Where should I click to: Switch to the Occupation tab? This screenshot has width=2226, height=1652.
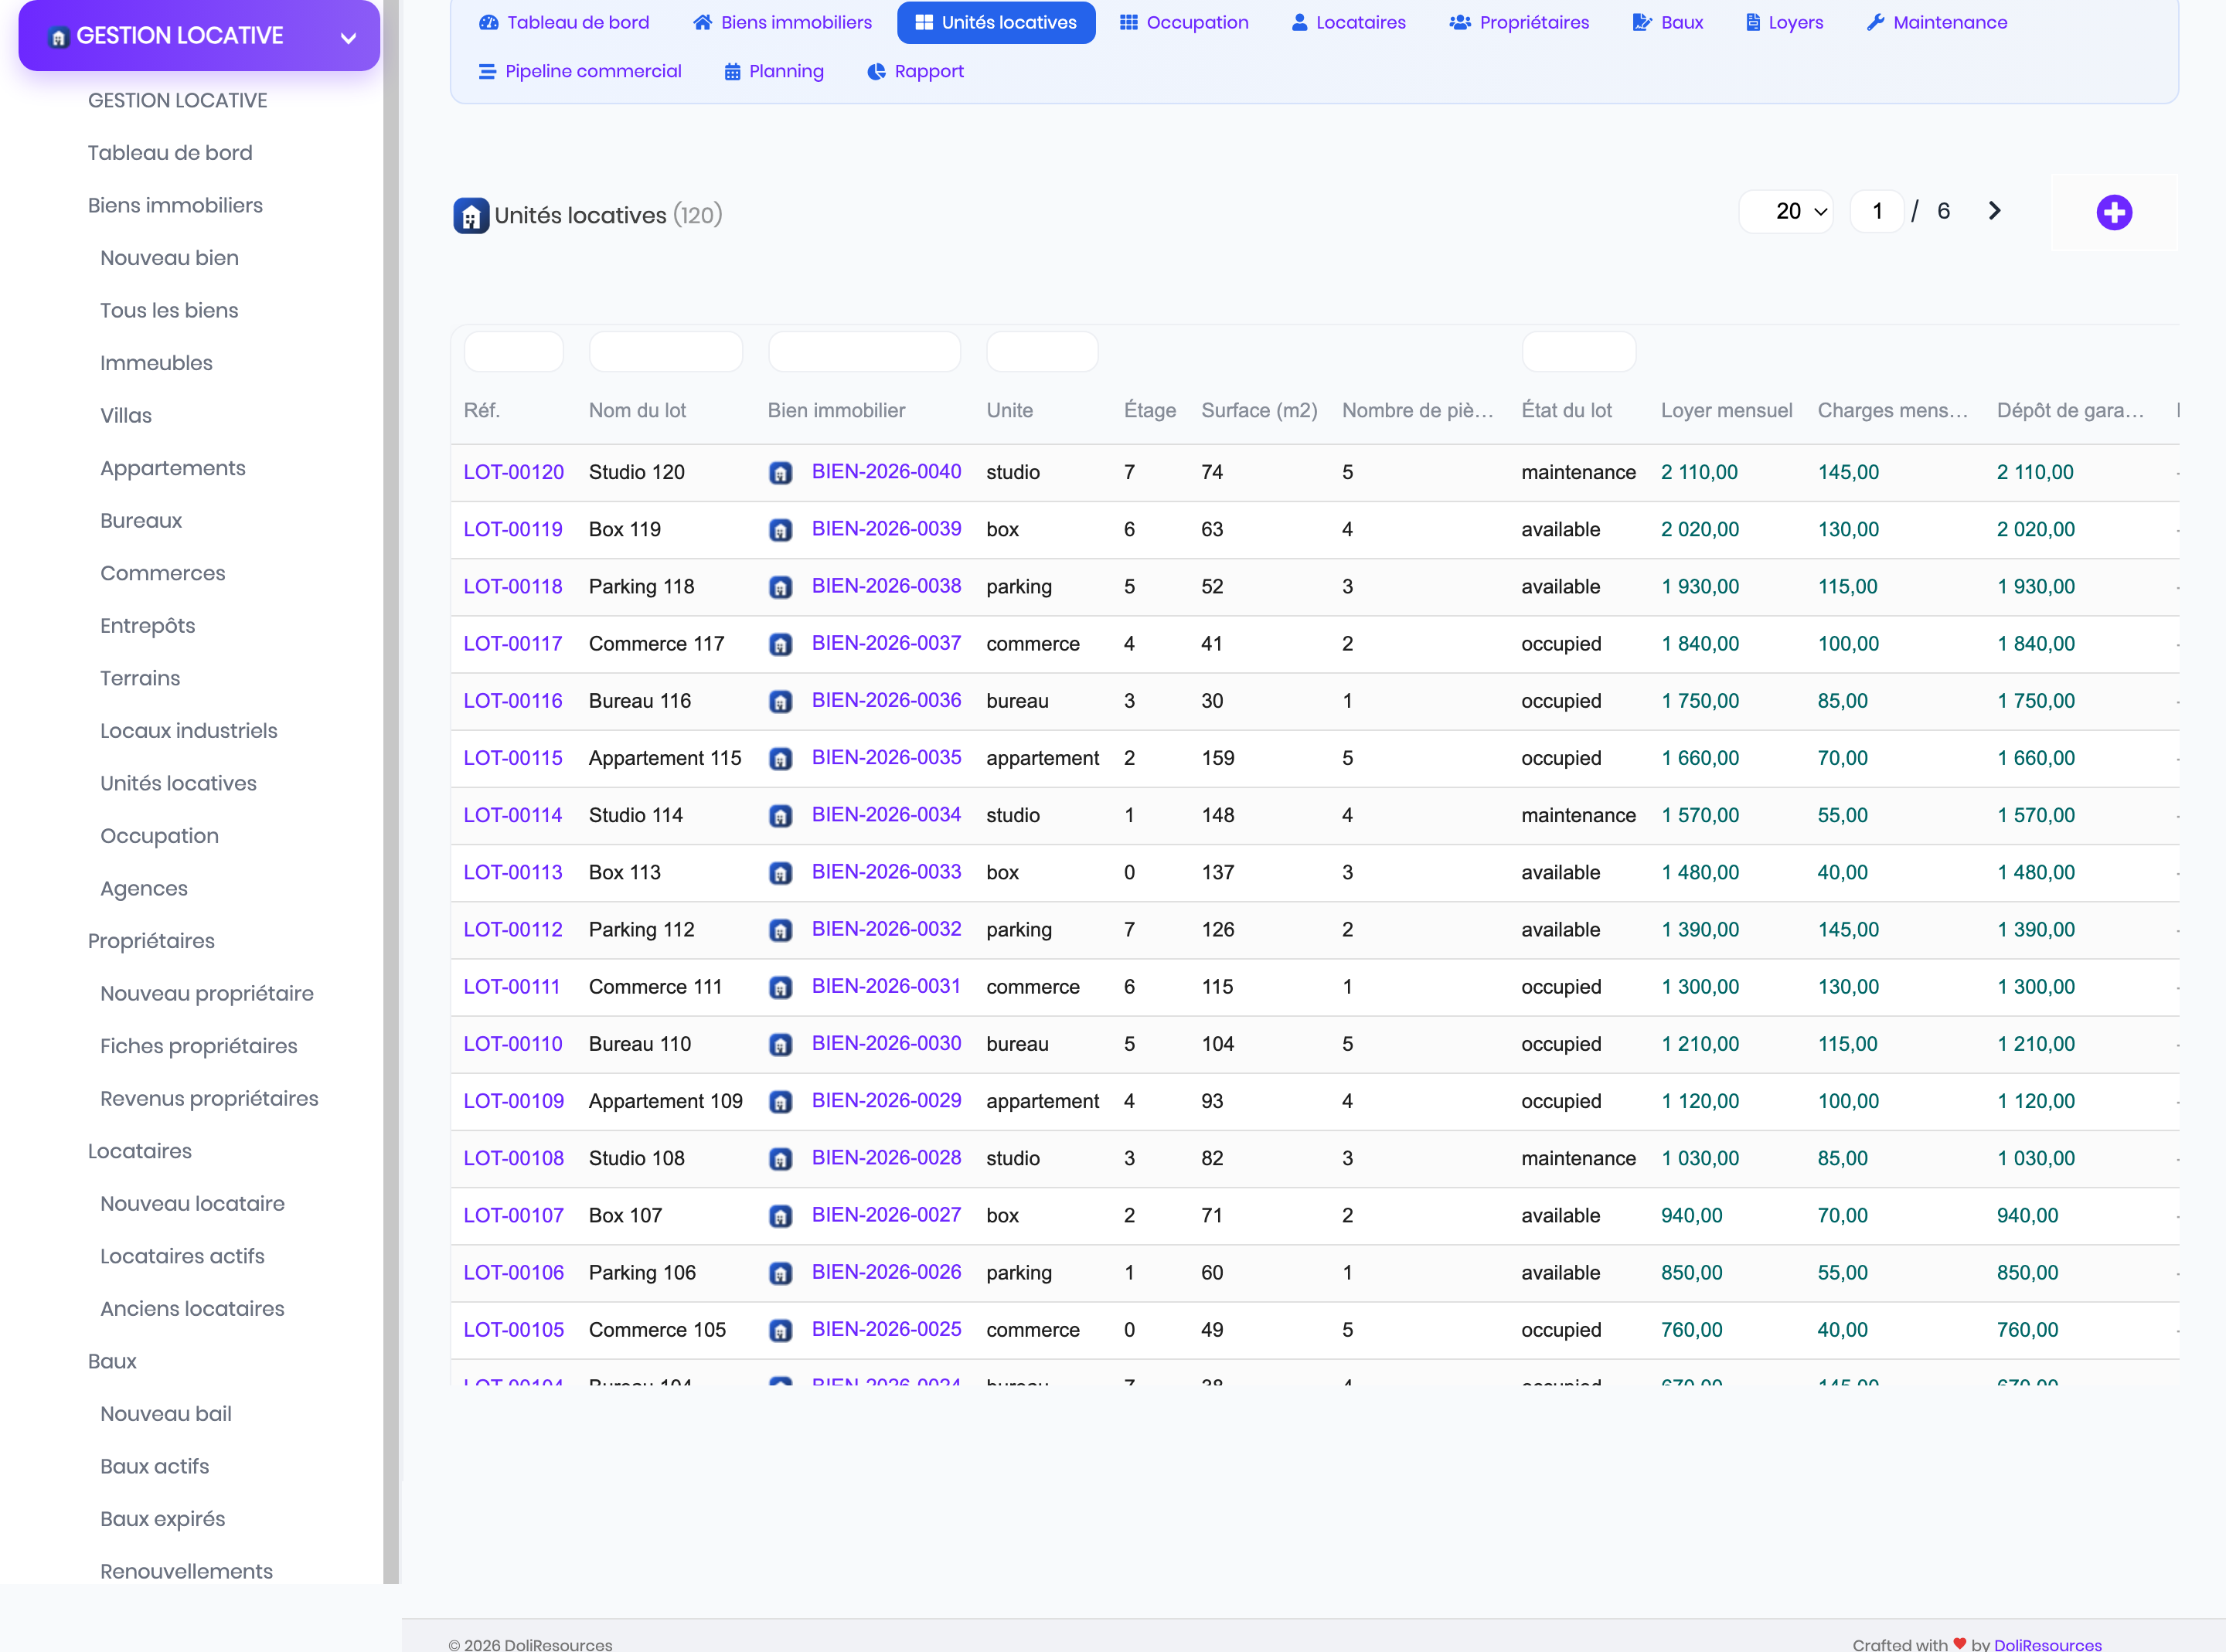[1184, 22]
